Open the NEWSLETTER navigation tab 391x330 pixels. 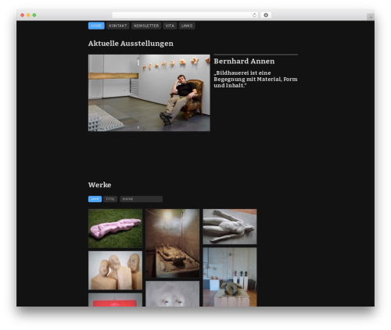(x=146, y=26)
